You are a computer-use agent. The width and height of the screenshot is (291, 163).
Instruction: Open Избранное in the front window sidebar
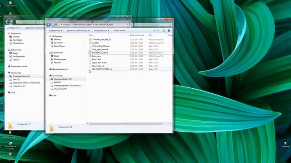point(57,36)
